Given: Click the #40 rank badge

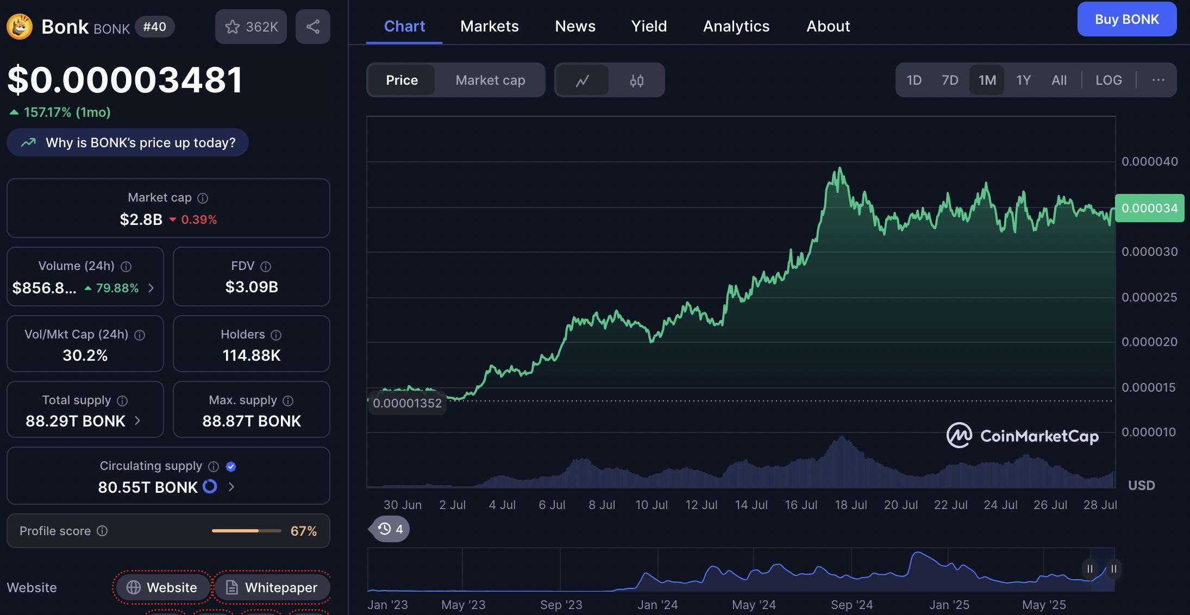Looking at the screenshot, I should (x=154, y=27).
